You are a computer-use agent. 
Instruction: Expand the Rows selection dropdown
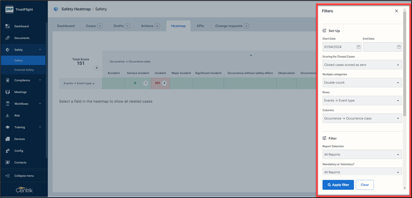pyautogui.click(x=362, y=101)
